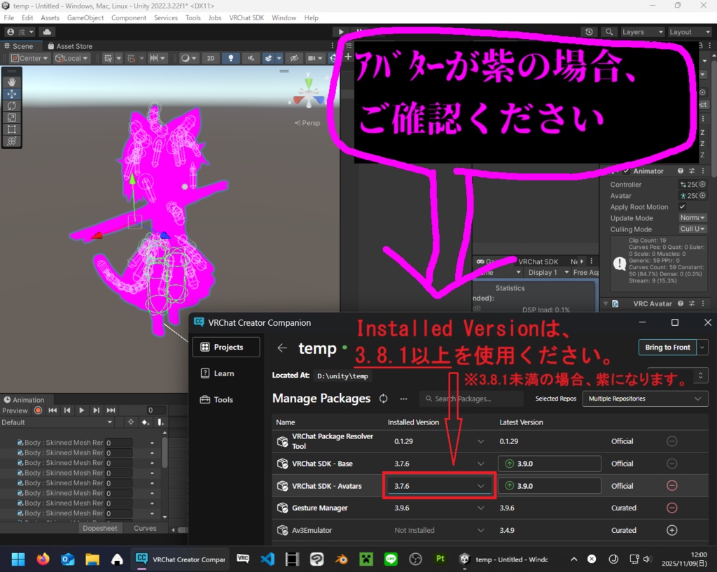Open Selected Repos Multiple Repositories dropdown
717x572 pixels.
645,399
